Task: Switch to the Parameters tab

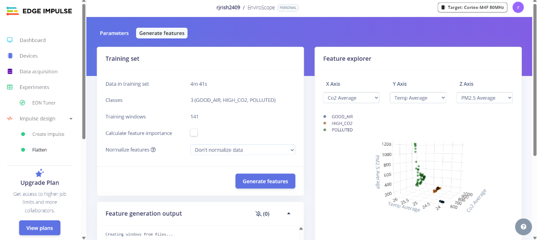Action: 114,33
